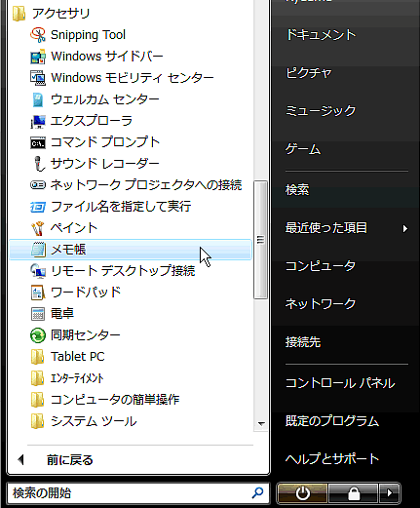Select 検索 in right pane
The height and width of the screenshot is (508, 420).
(297, 190)
